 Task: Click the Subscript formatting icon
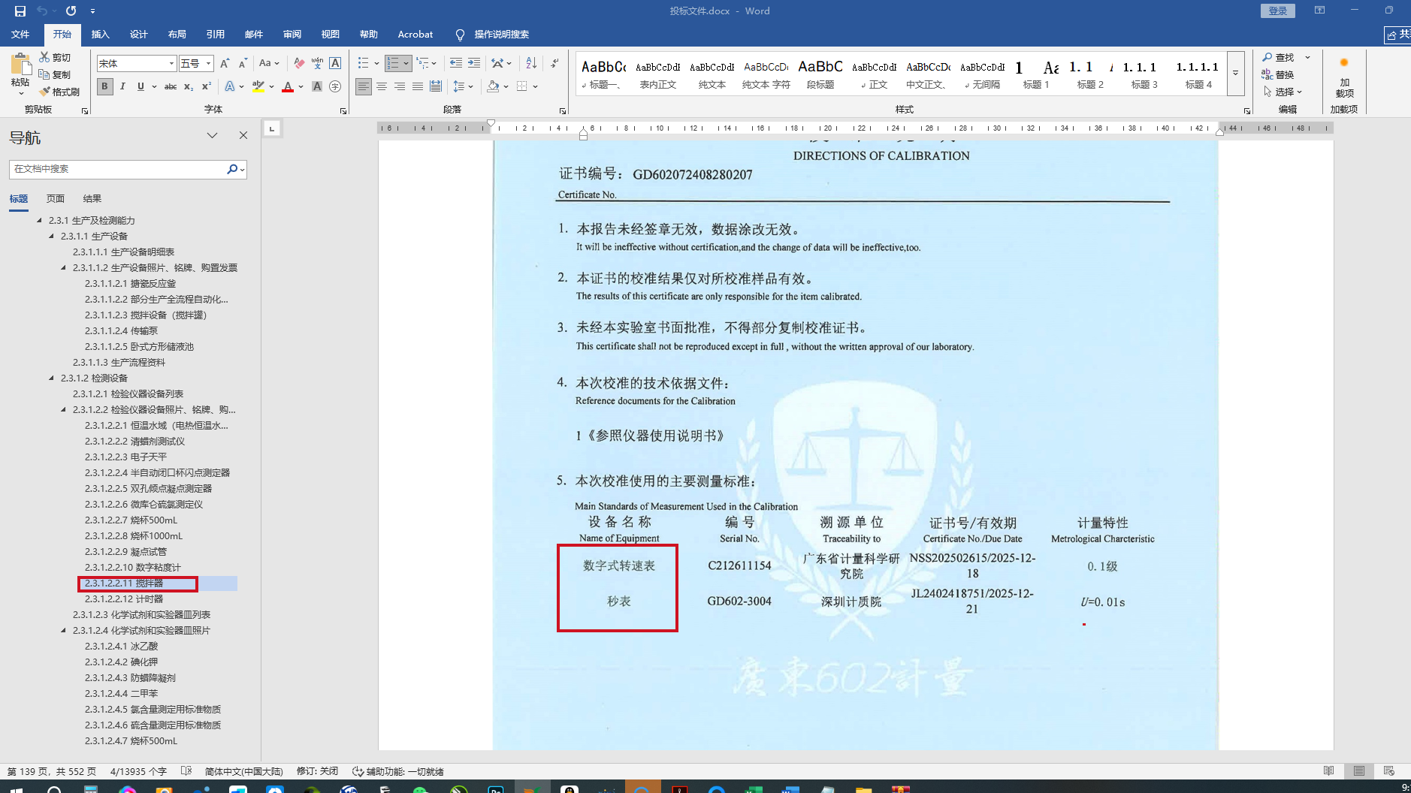point(189,86)
